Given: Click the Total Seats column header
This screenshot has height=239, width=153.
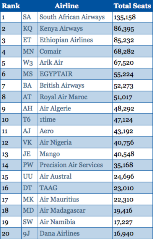Looking at the screenshot, I should 132,6.
